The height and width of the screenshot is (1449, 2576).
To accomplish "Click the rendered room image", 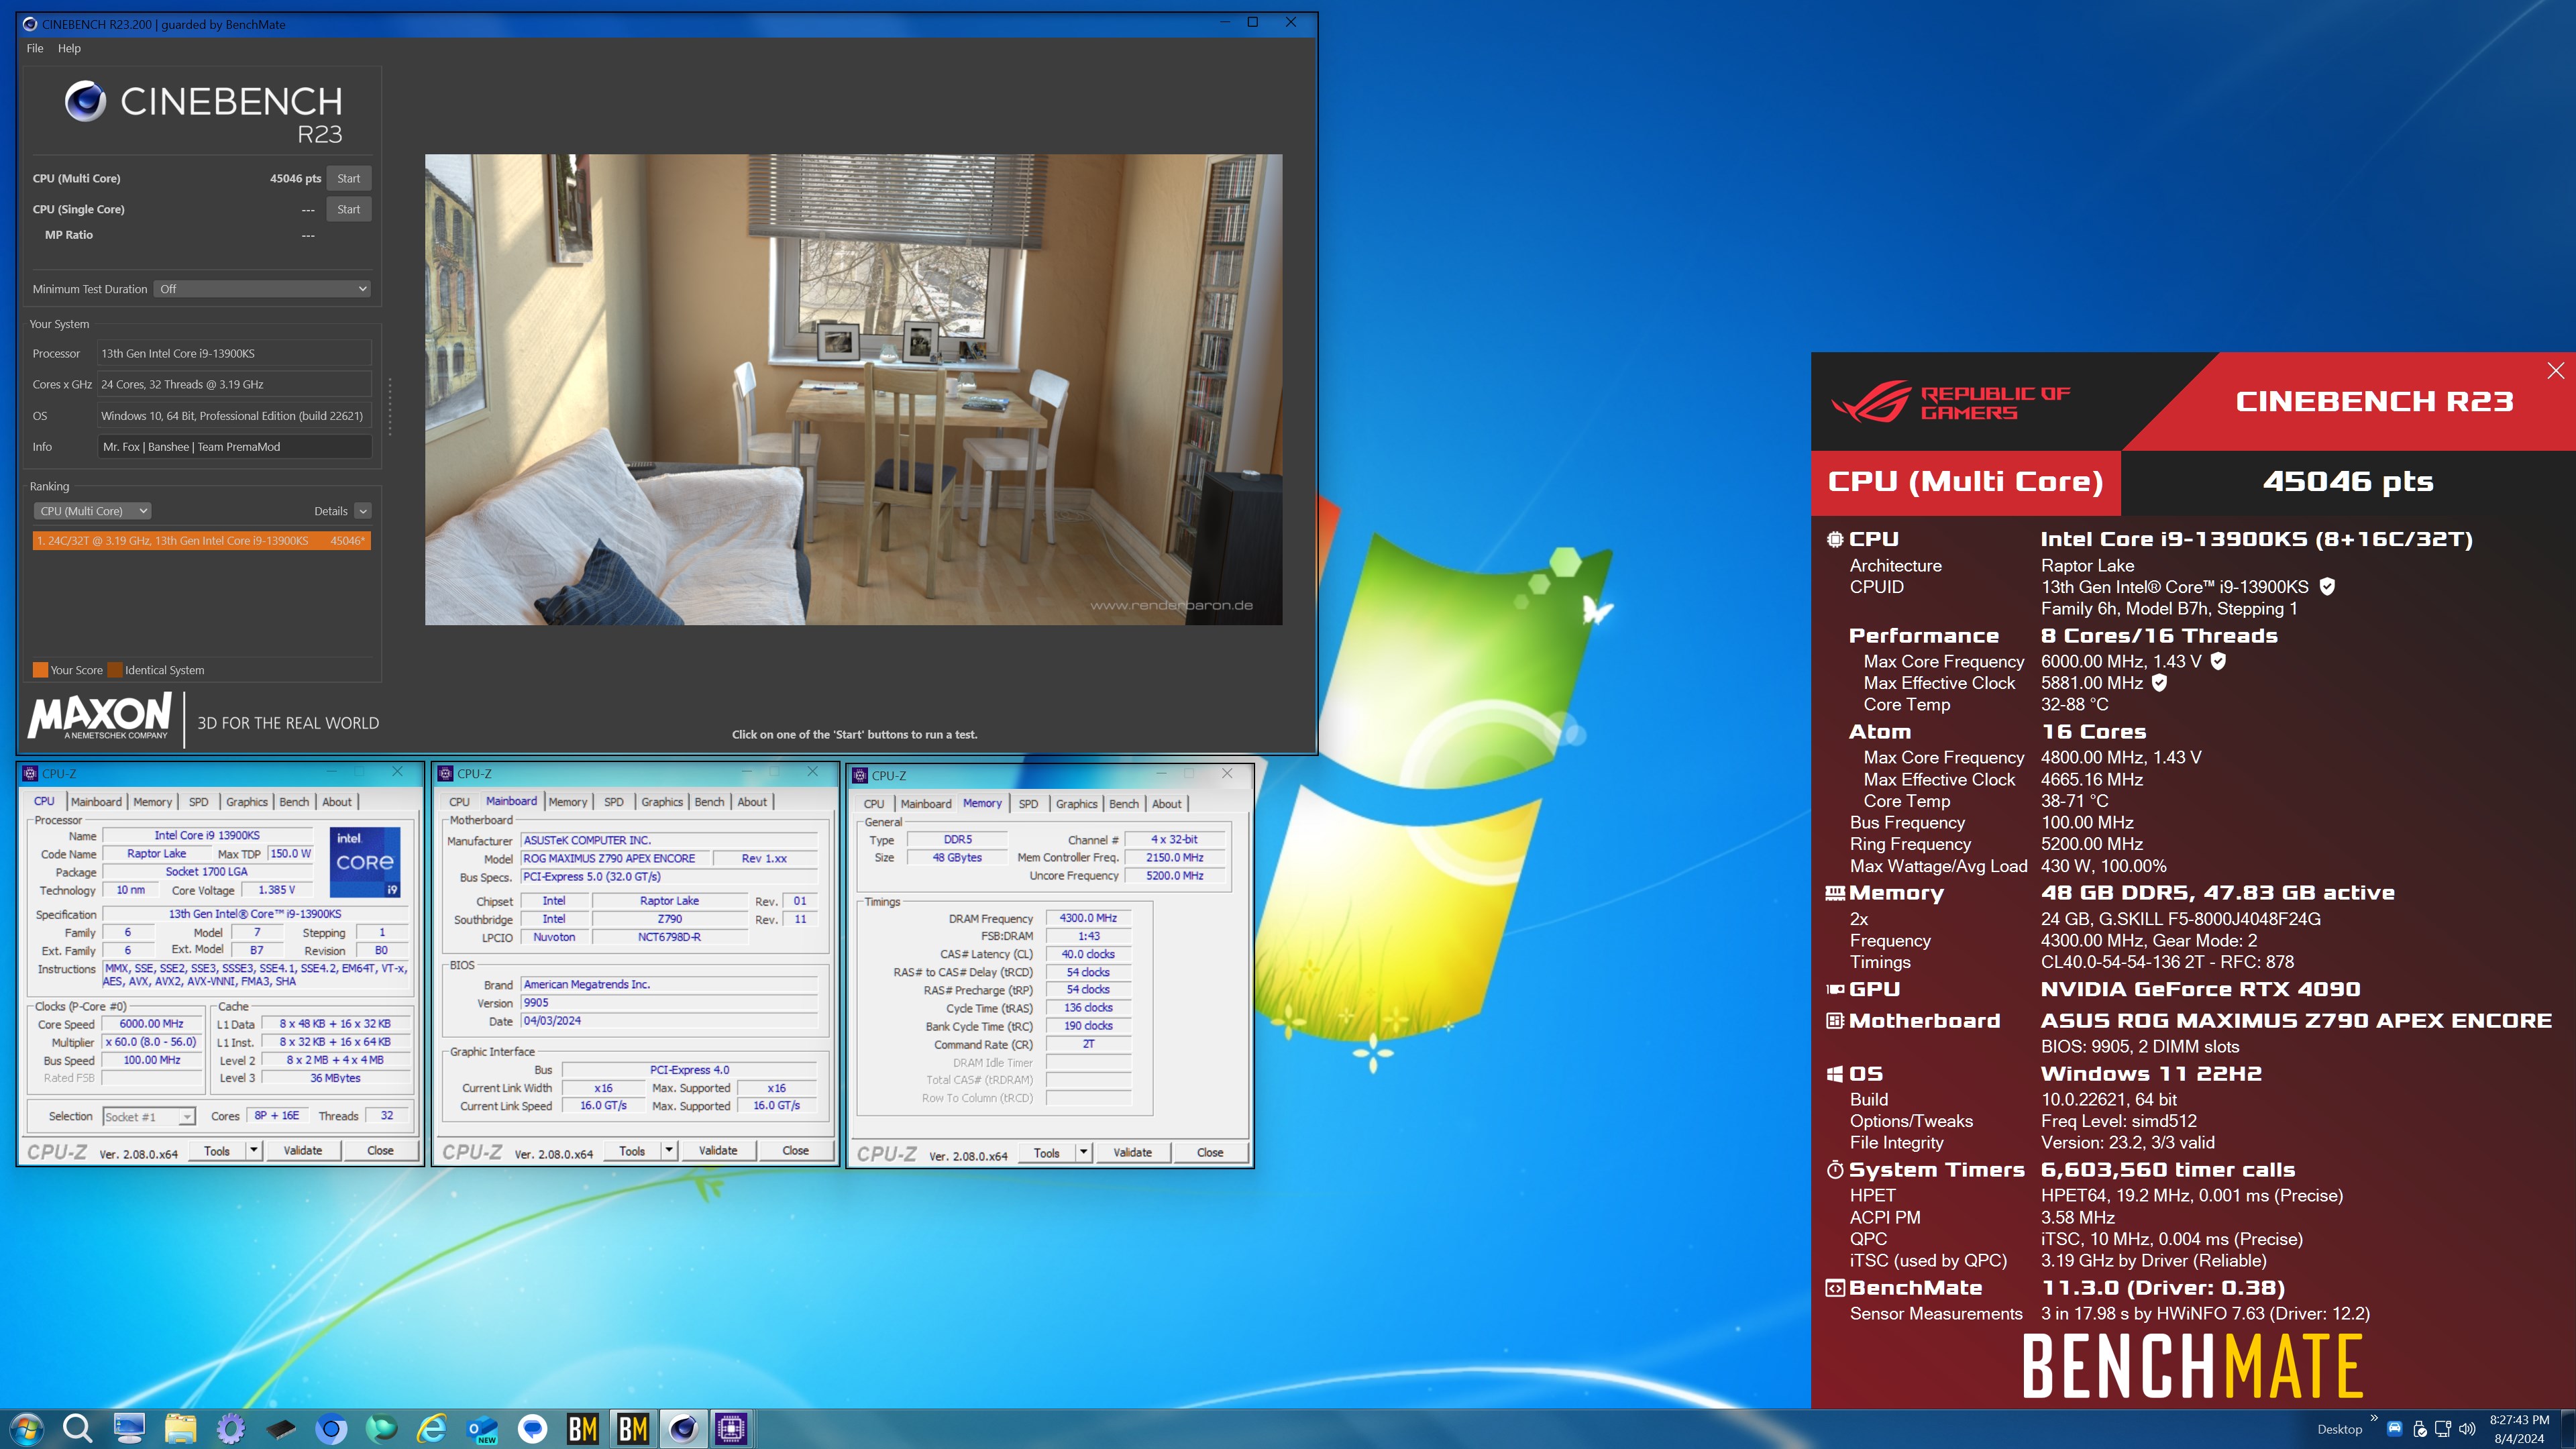I will pyautogui.click(x=853, y=389).
